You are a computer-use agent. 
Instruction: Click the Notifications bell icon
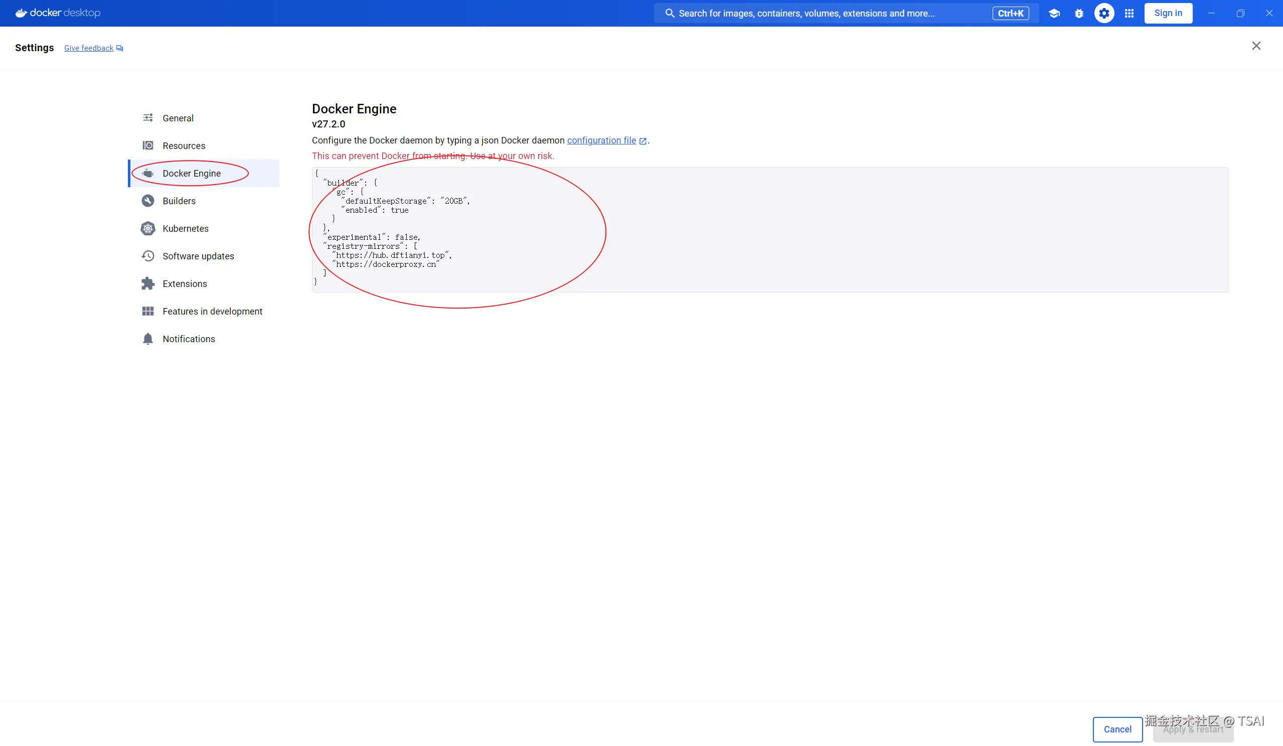(x=147, y=339)
